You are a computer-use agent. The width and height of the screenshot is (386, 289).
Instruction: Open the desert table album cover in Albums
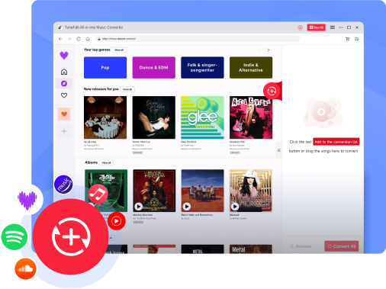tap(203, 191)
